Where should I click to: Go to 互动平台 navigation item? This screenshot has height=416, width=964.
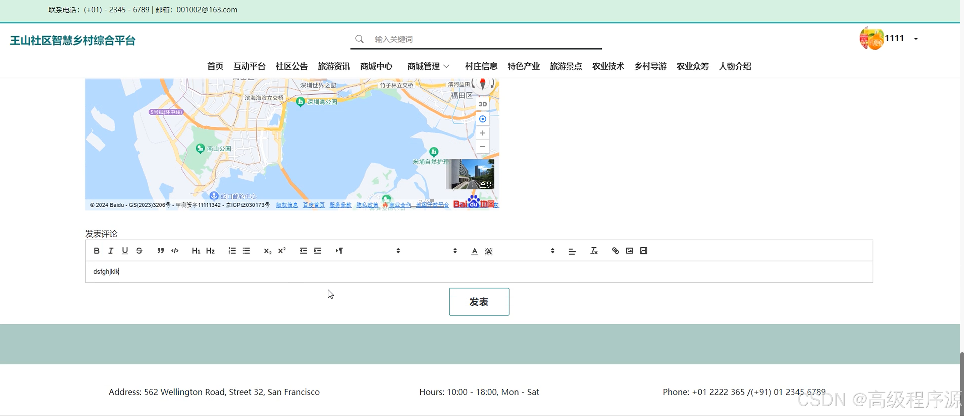[x=249, y=66]
